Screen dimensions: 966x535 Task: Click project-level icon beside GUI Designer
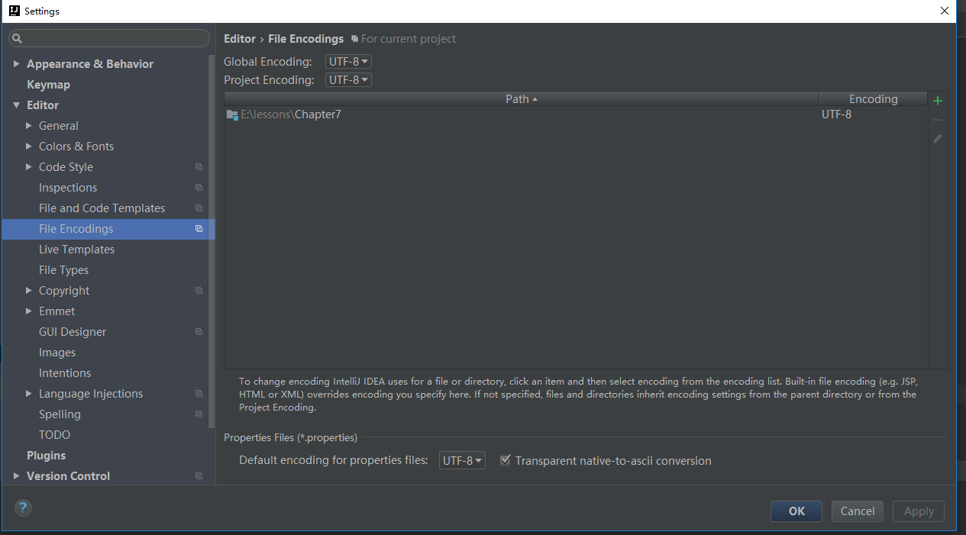click(199, 332)
